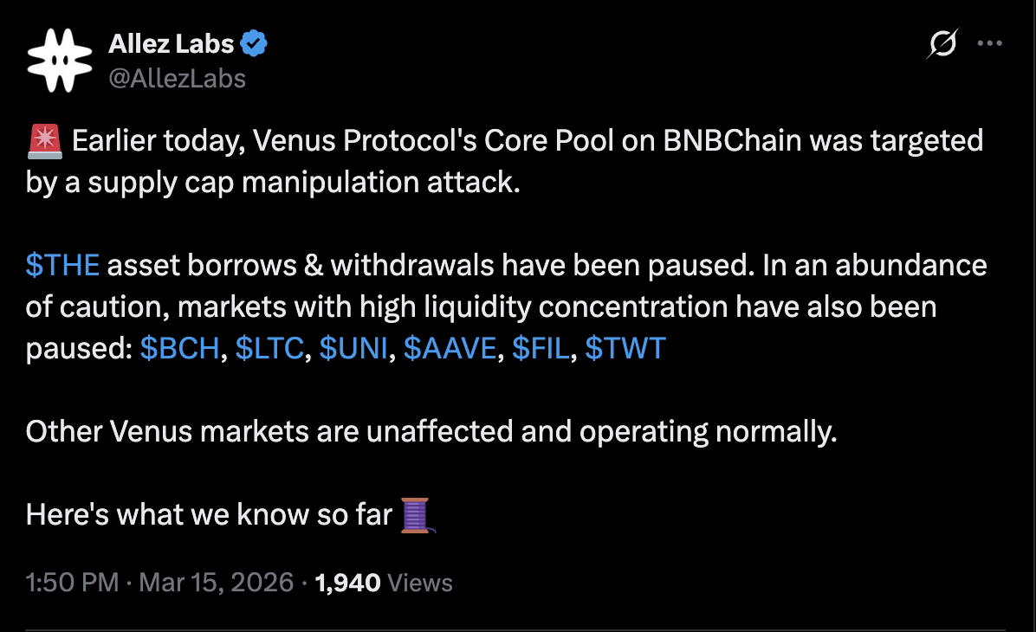
Task: Open the $LTC cashtag link
Action: [271, 348]
